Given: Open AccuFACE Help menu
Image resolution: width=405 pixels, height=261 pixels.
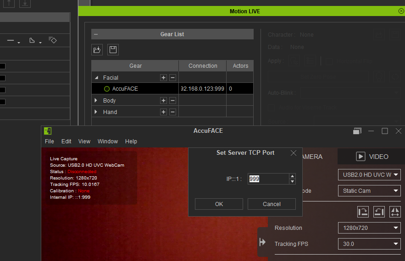Looking at the screenshot, I should coord(131,141).
